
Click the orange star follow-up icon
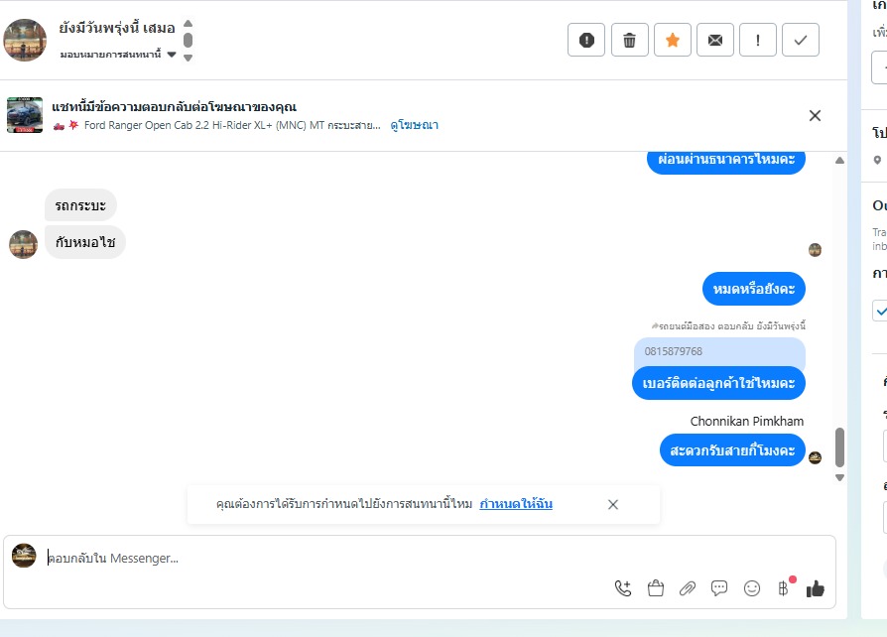[x=672, y=40]
